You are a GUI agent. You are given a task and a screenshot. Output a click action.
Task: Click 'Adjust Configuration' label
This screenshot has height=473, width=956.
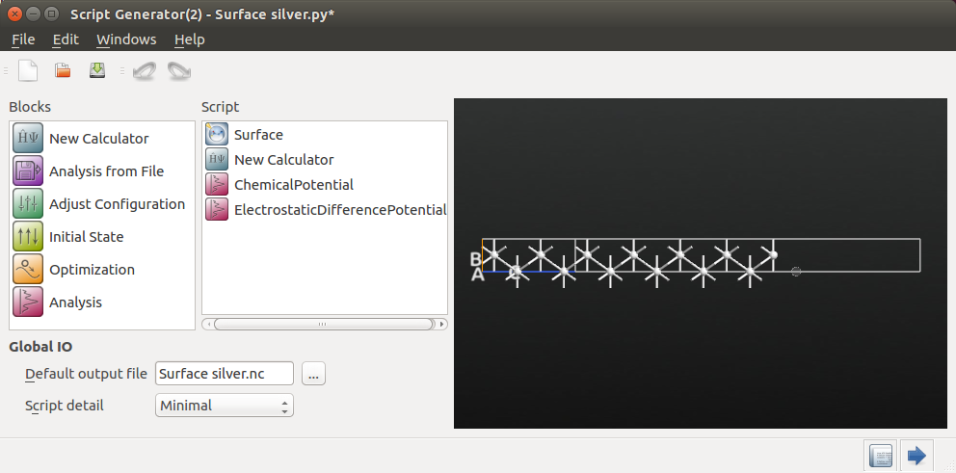117,204
